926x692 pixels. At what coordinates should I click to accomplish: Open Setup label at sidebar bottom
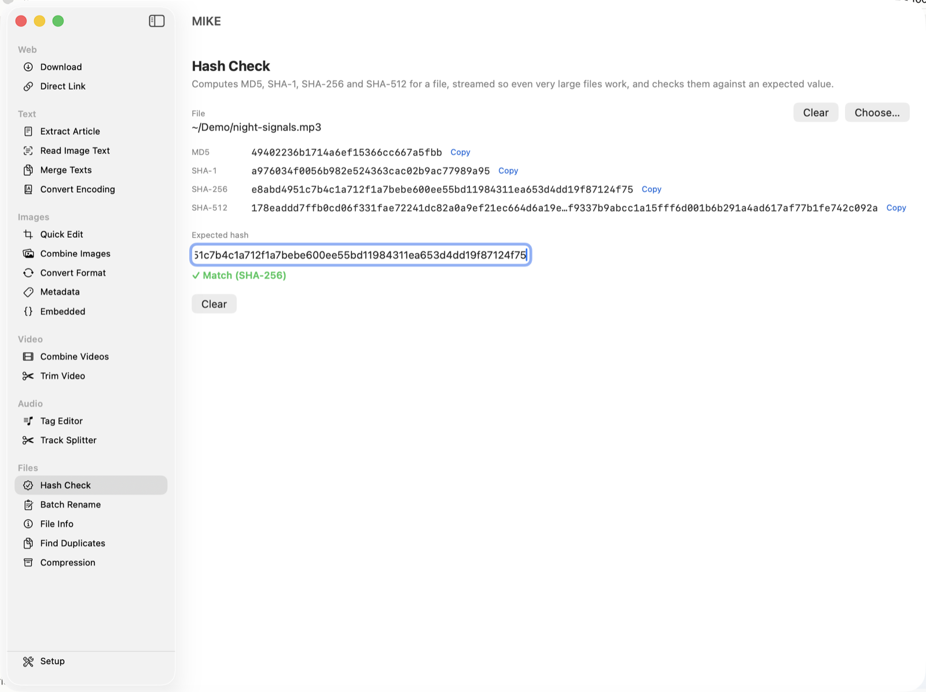tap(52, 661)
